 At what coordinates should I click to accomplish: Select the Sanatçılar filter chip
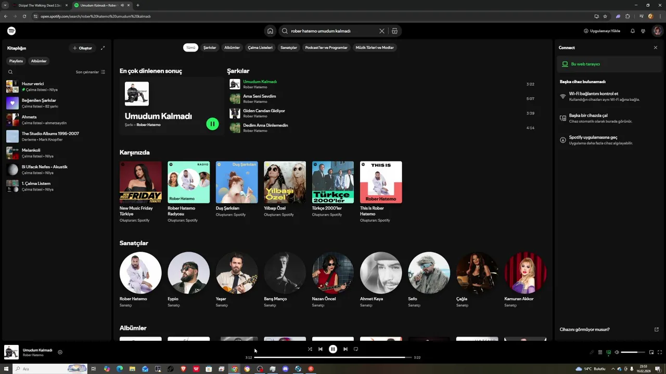(x=289, y=47)
